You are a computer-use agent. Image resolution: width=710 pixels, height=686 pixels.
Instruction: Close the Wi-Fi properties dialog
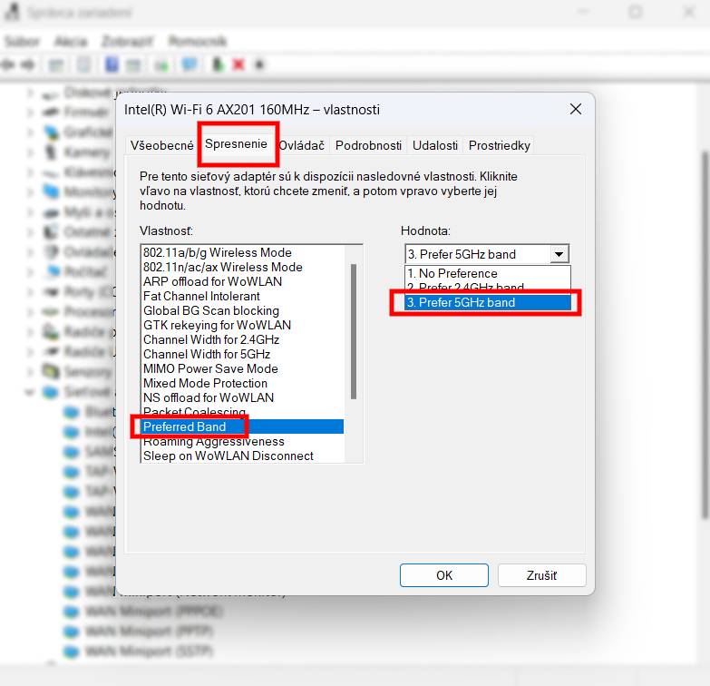pyautogui.click(x=576, y=109)
